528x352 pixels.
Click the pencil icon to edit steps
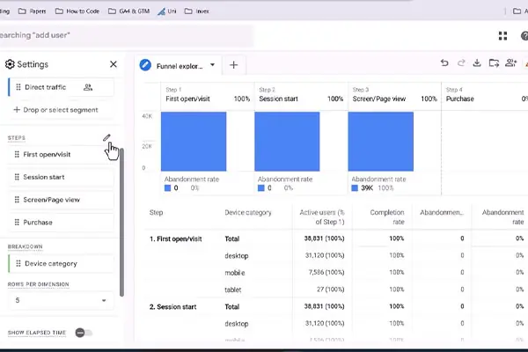pyautogui.click(x=106, y=137)
